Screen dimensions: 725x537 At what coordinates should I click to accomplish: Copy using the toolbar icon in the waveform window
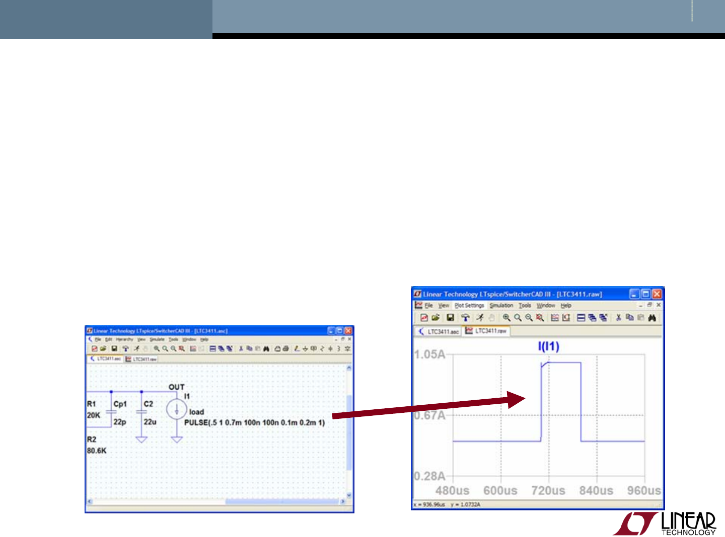(629, 318)
